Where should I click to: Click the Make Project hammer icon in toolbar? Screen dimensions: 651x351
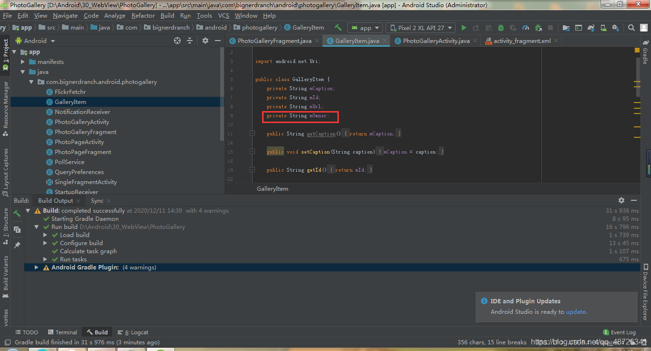click(x=338, y=28)
